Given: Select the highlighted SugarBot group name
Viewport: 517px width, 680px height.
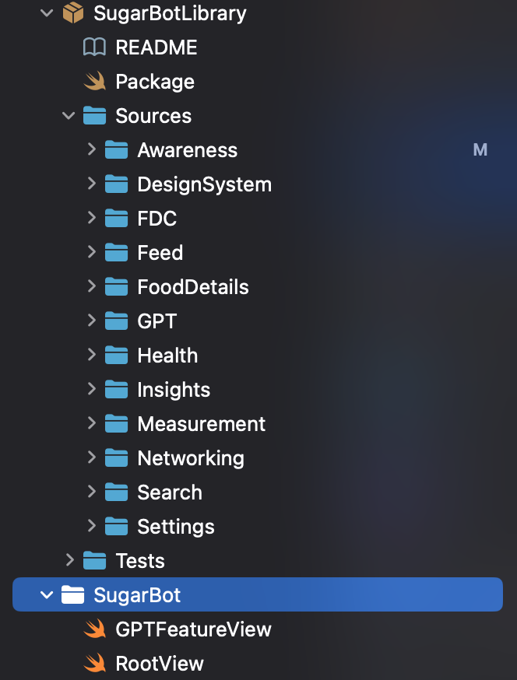Looking at the screenshot, I should pyautogui.click(x=137, y=595).
